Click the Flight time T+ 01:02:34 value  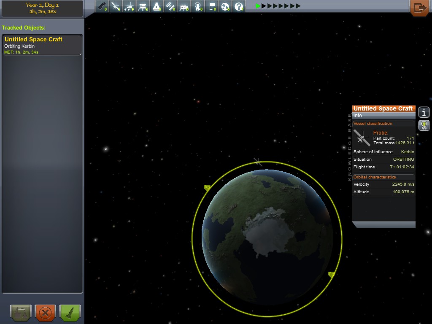tap(402, 167)
